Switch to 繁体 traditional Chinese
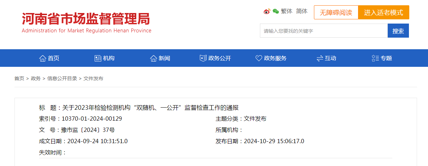 (287, 11)
